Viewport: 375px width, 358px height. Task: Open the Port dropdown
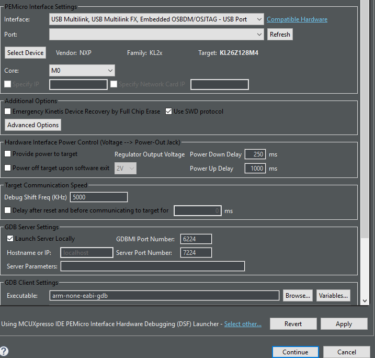156,35
